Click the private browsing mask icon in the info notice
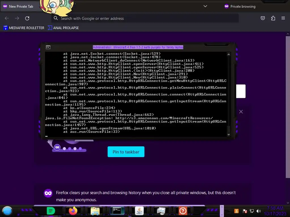Viewport: 290px width, 217px height. pos(48,193)
